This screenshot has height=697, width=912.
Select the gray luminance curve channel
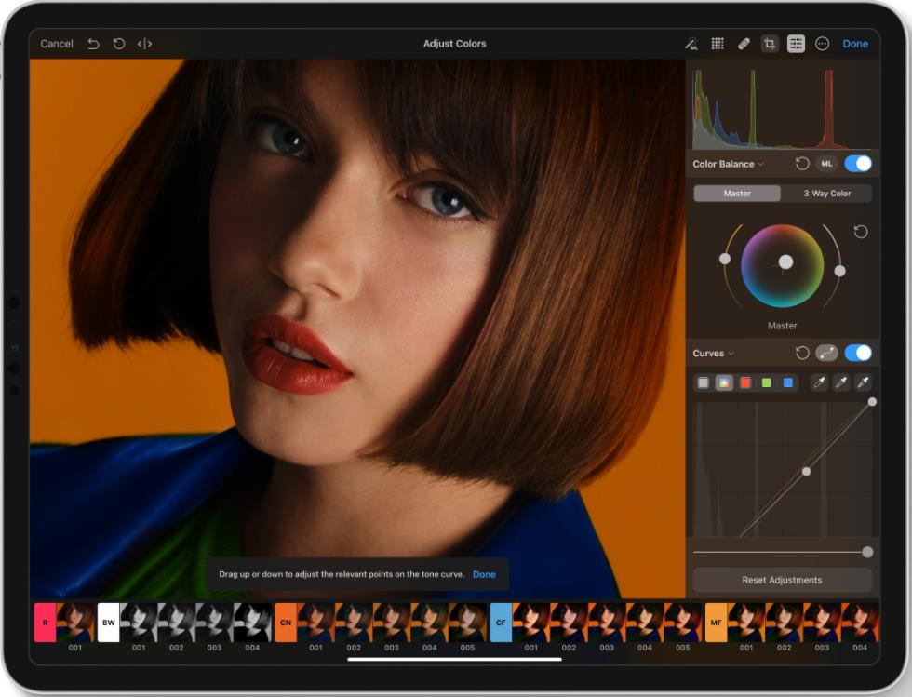pos(704,382)
